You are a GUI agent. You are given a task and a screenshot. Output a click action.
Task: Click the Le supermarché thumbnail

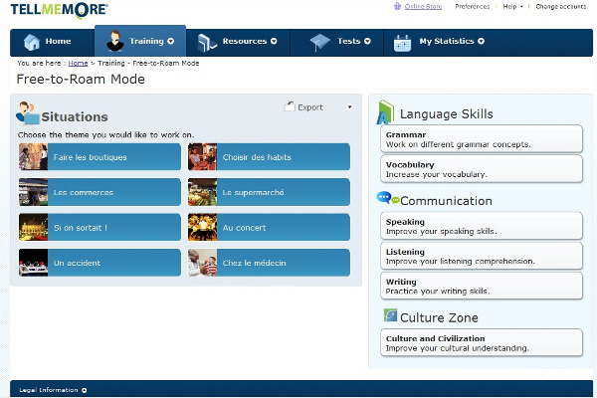pos(203,192)
